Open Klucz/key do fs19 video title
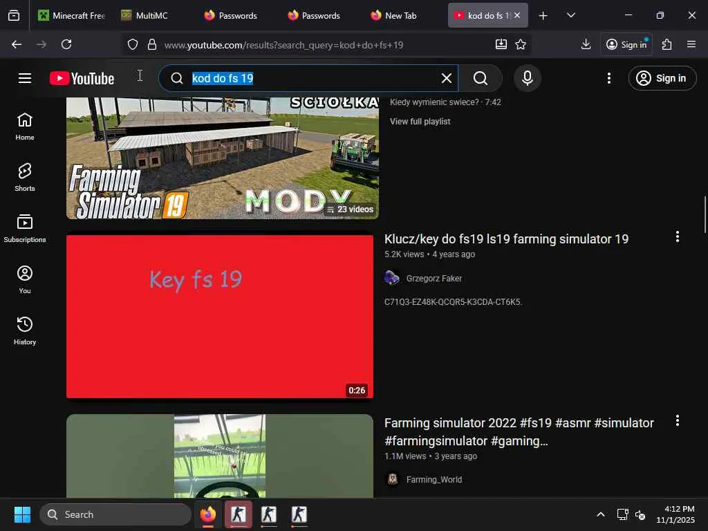This screenshot has height=531, width=708. click(x=506, y=239)
